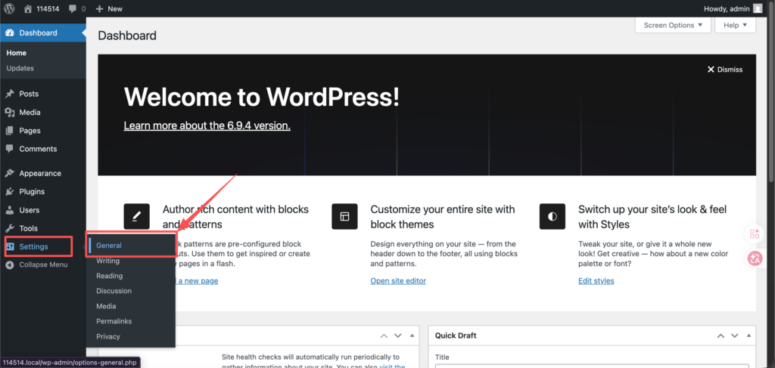The height and width of the screenshot is (368, 775).
Task: Follow the Learn more about 6.9.4 link
Action: point(207,125)
